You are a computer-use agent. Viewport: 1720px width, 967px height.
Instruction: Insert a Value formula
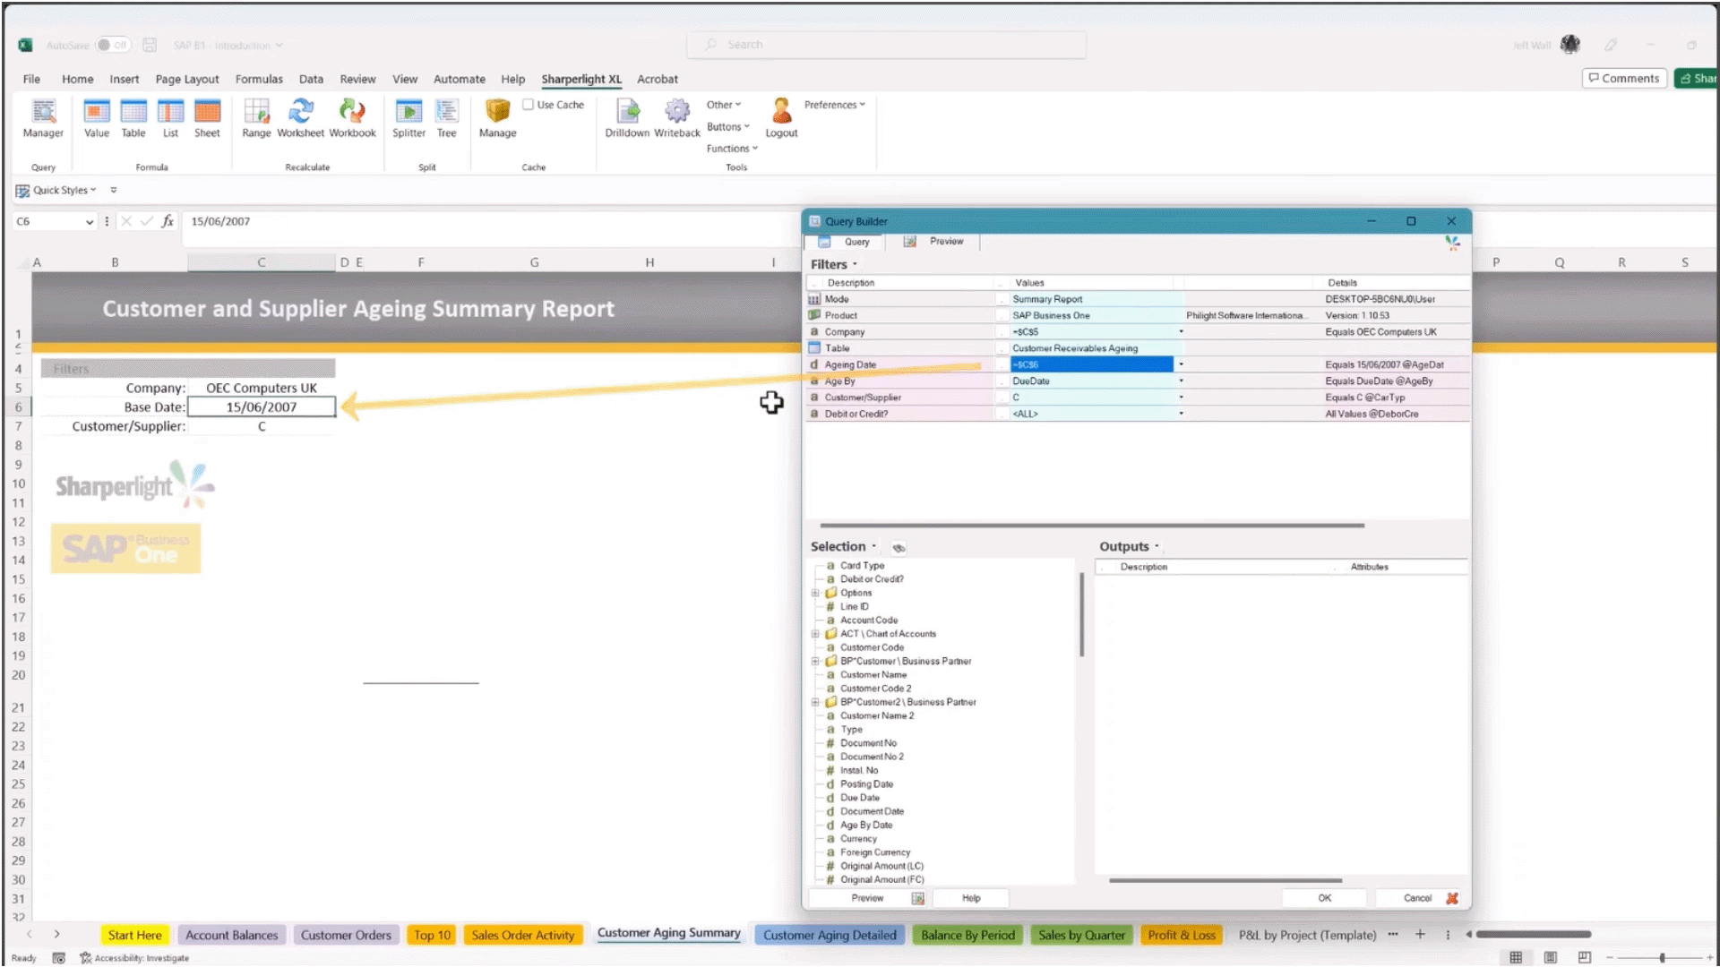click(97, 118)
